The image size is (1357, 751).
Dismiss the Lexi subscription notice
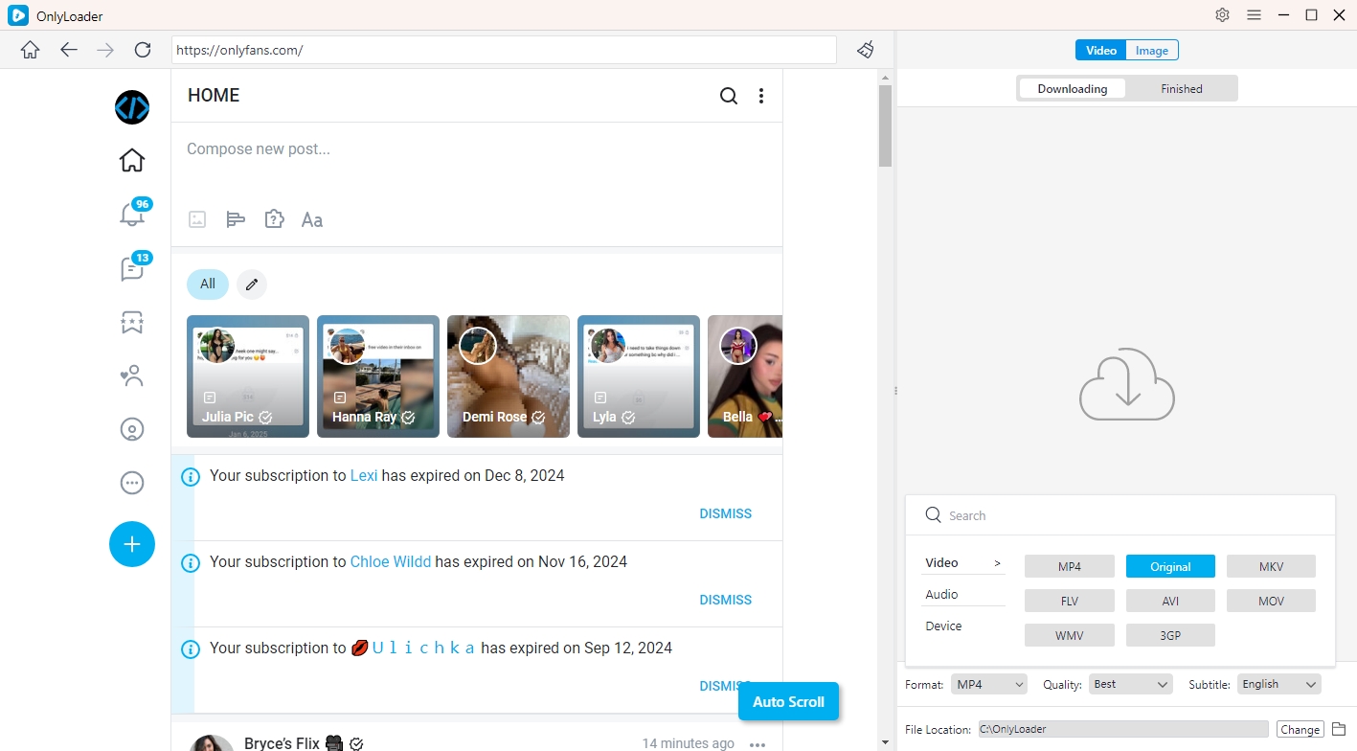point(726,513)
